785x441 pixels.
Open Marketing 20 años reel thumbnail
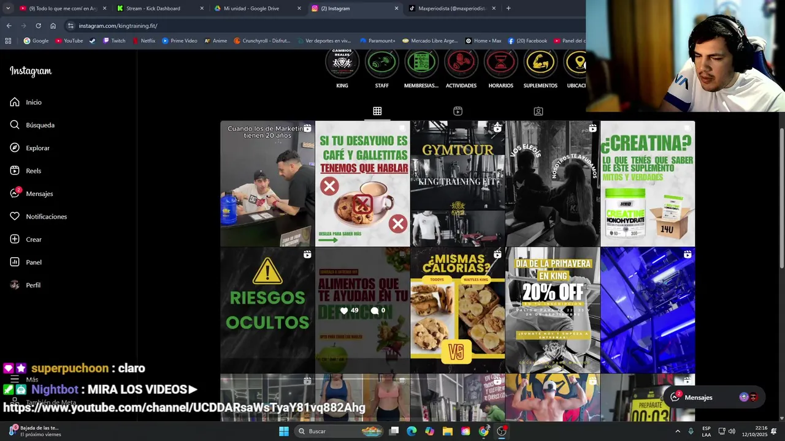[267, 183]
